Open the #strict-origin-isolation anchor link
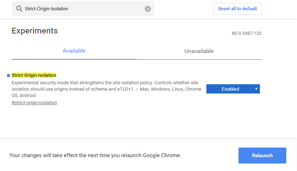This screenshot has height=171, width=297. [x=34, y=103]
